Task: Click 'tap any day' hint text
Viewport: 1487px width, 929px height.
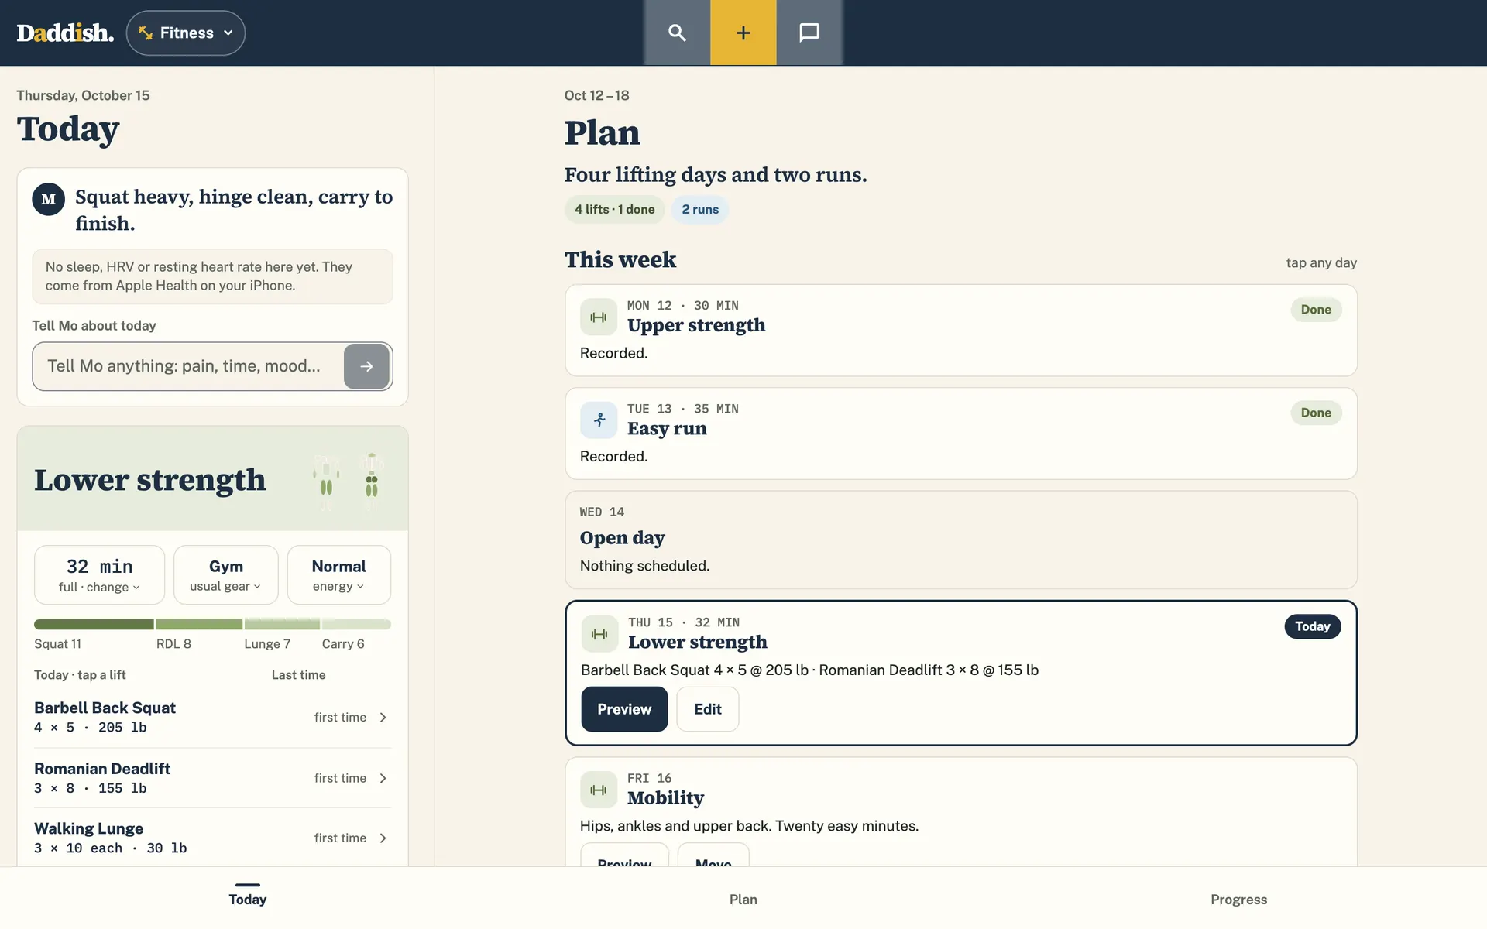Action: tap(1321, 262)
